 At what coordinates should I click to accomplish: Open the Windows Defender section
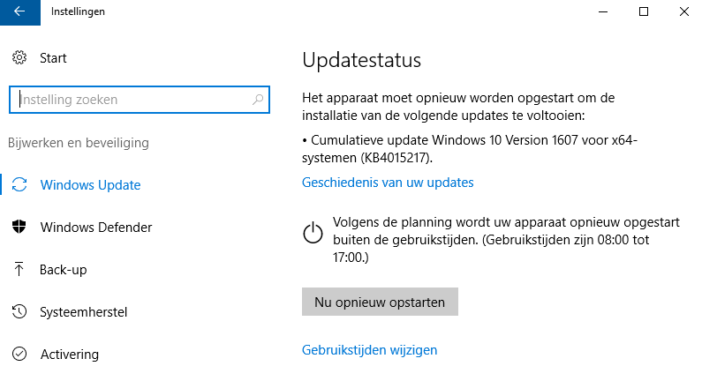click(x=96, y=228)
